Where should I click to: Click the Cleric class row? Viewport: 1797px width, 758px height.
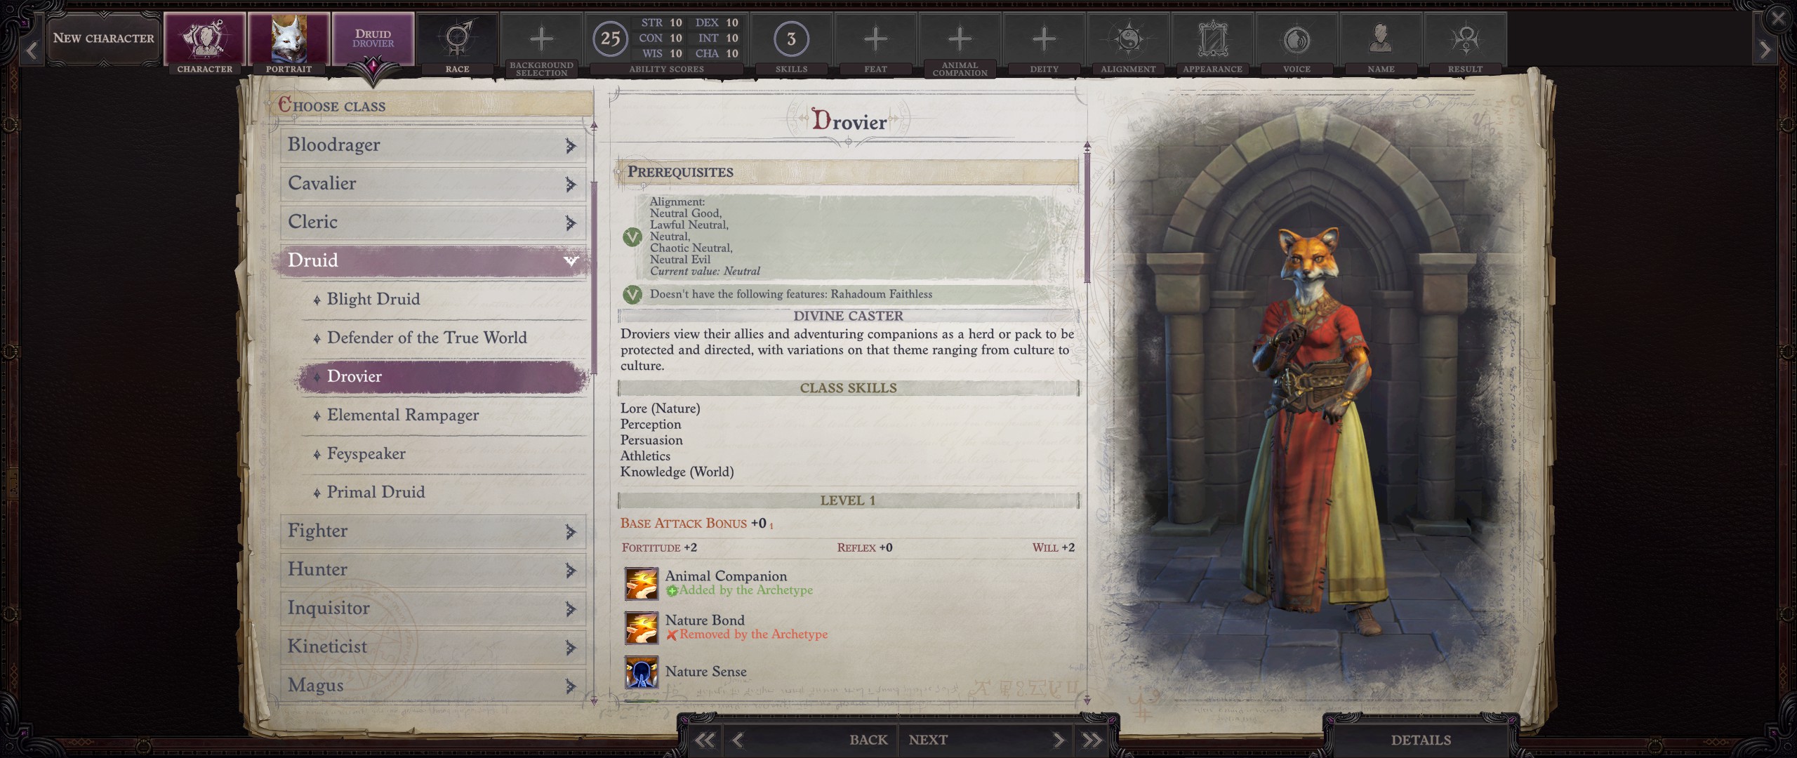[x=433, y=222]
